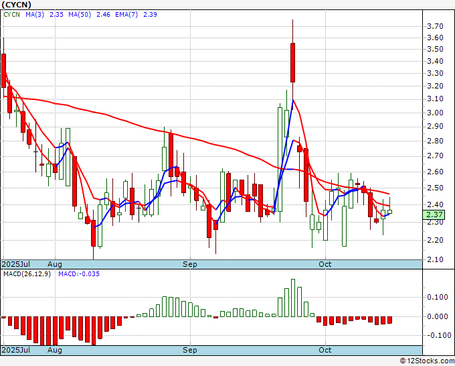Click the Sep label on MACD panel axis
Viewport: 455px width, 366px height.
coord(190,350)
